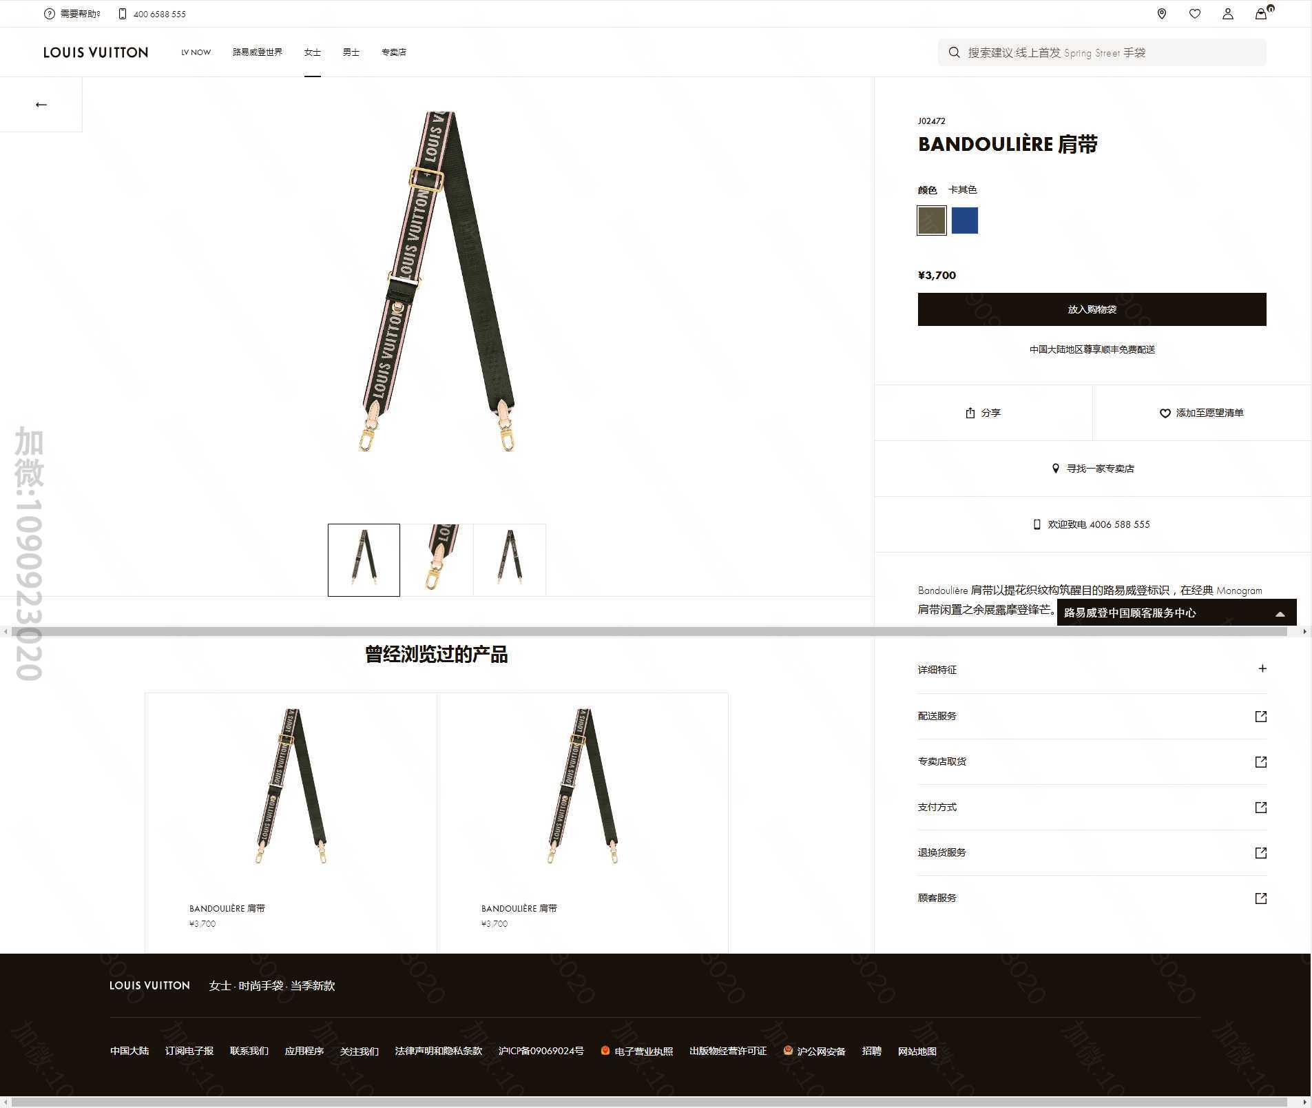Click 添加至愿望清单 button label
1312x1108 pixels.
pyautogui.click(x=1210, y=413)
